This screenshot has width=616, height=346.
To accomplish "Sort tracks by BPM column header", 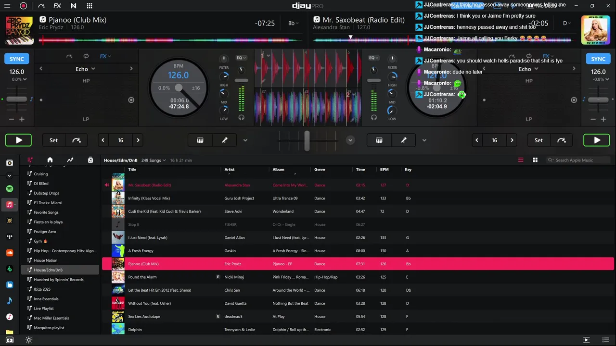I will [384, 169].
